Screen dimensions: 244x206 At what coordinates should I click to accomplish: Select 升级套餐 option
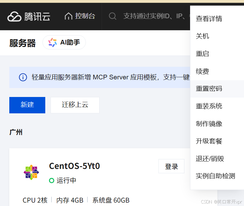[209, 141]
